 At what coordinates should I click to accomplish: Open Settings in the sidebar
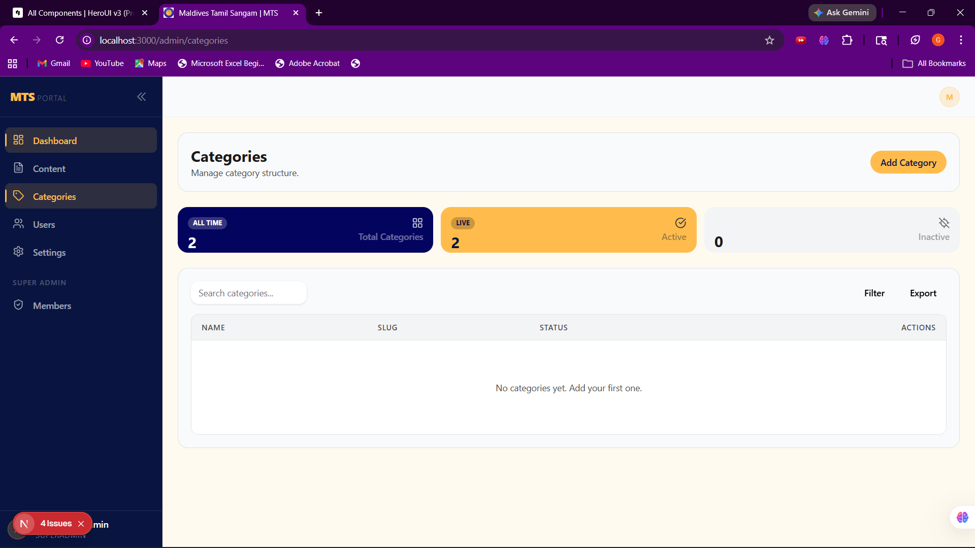point(81,252)
